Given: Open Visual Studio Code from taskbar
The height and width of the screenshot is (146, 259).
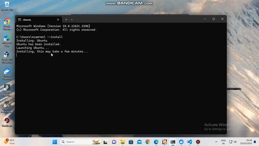Looking at the screenshot, I should tap(190, 142).
